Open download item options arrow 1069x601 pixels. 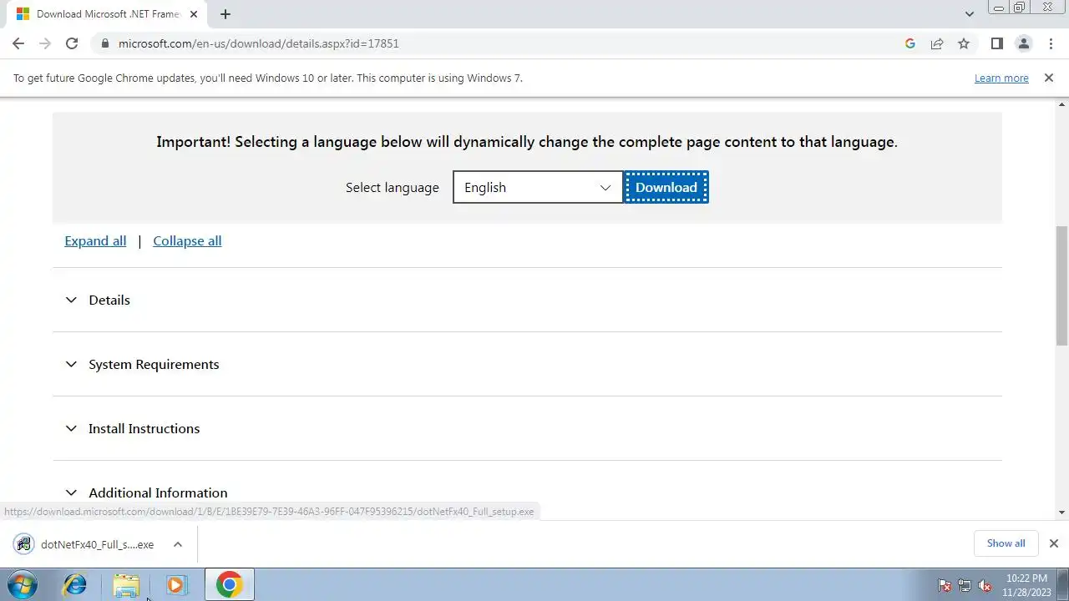pyautogui.click(x=177, y=544)
